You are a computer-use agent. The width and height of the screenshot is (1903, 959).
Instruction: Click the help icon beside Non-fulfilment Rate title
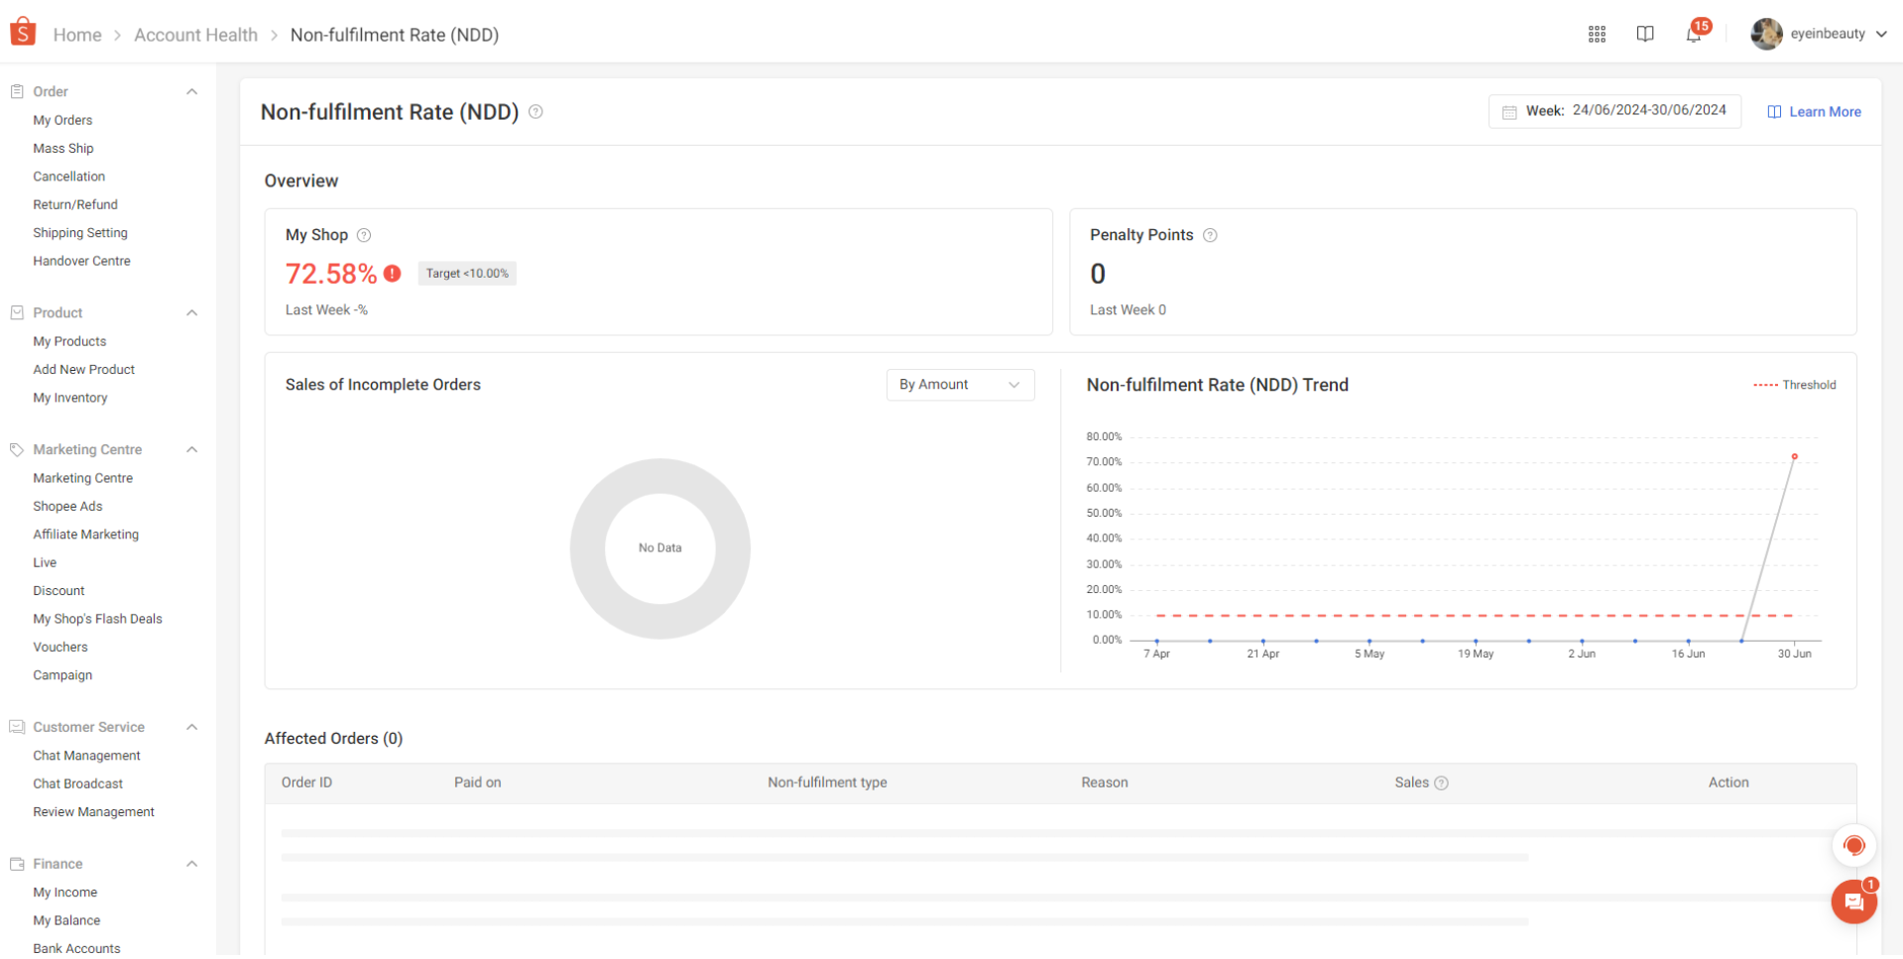pyautogui.click(x=535, y=112)
